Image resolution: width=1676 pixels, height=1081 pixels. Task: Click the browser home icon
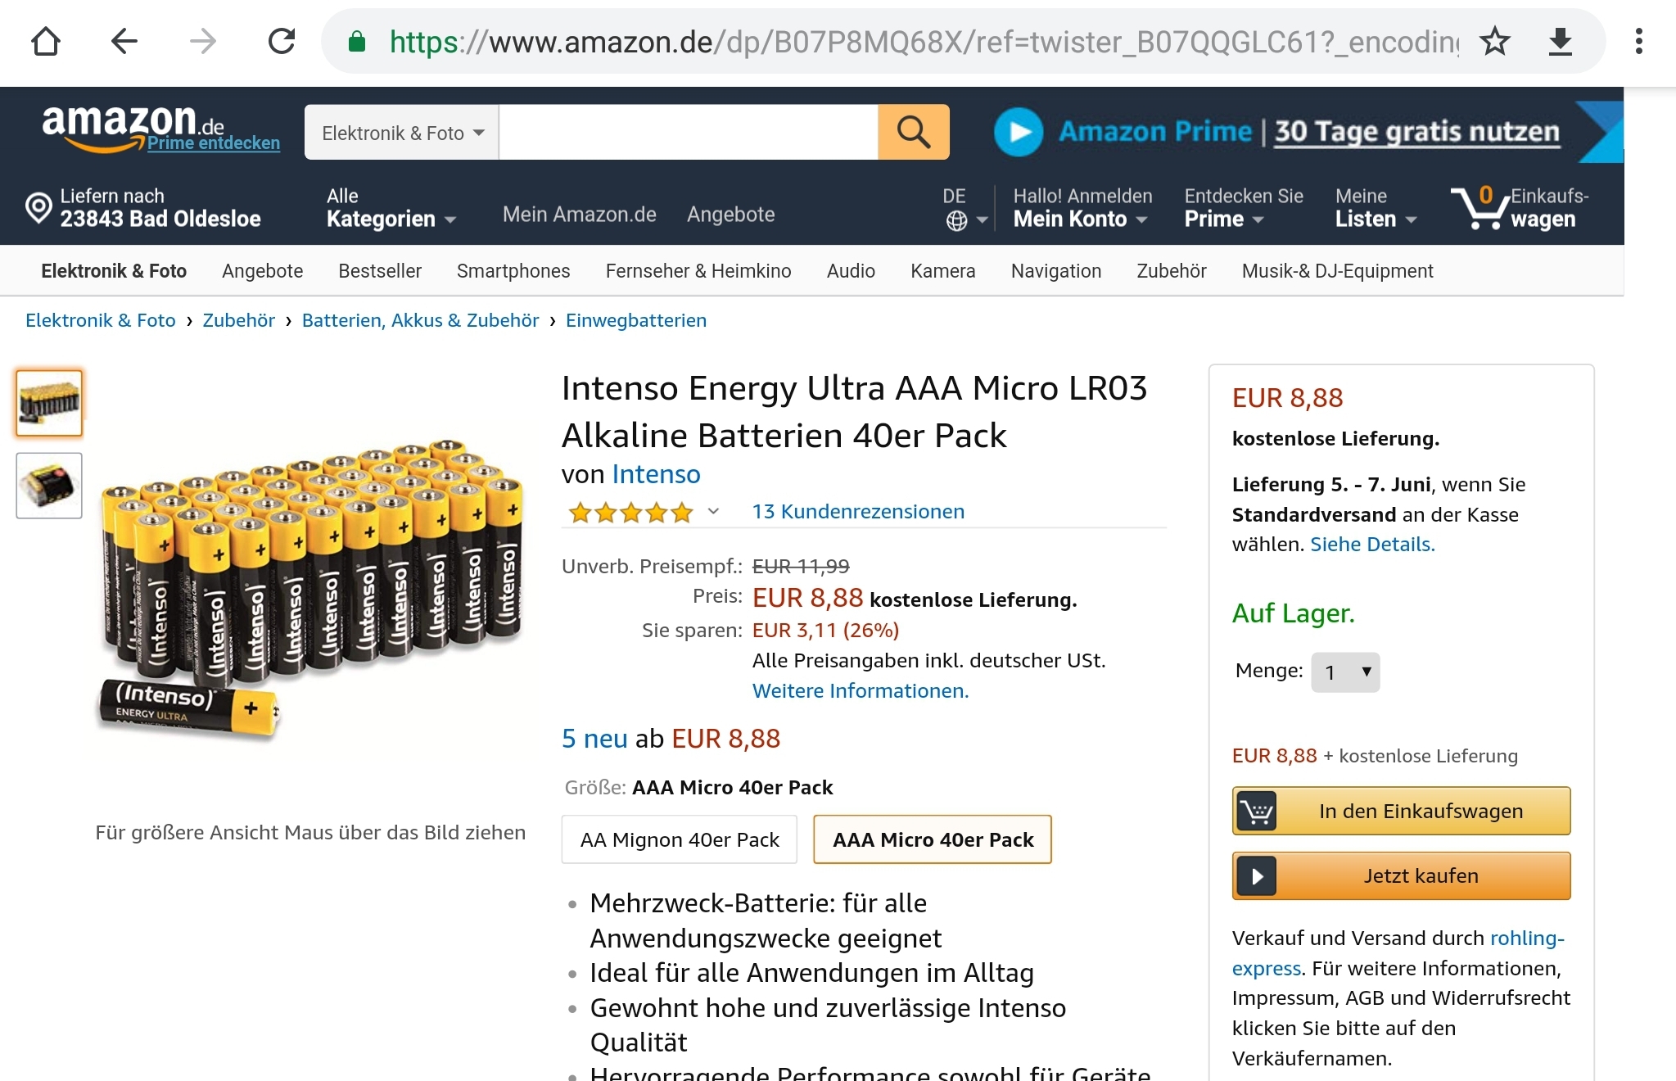point(46,41)
